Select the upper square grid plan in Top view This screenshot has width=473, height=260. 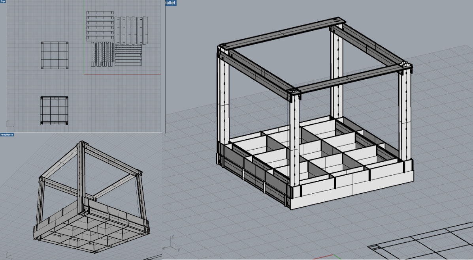[55, 56]
